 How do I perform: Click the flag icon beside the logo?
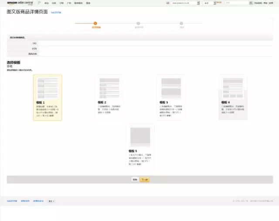pos(39,3)
